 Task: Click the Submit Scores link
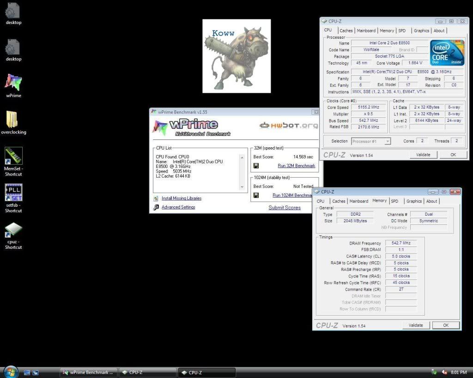[285, 208]
